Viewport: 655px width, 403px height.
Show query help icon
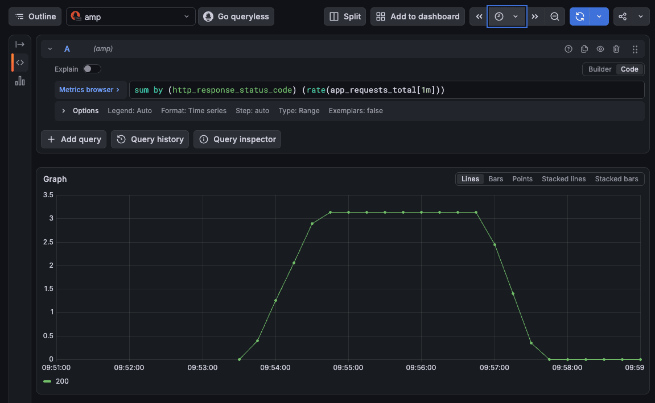[x=568, y=49]
